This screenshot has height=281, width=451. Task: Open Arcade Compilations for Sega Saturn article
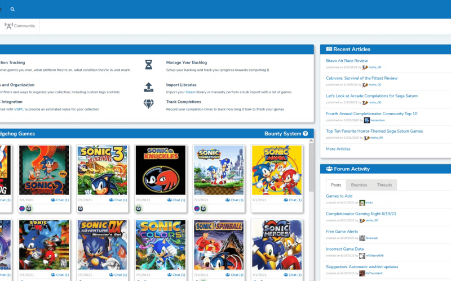pyautogui.click(x=372, y=96)
